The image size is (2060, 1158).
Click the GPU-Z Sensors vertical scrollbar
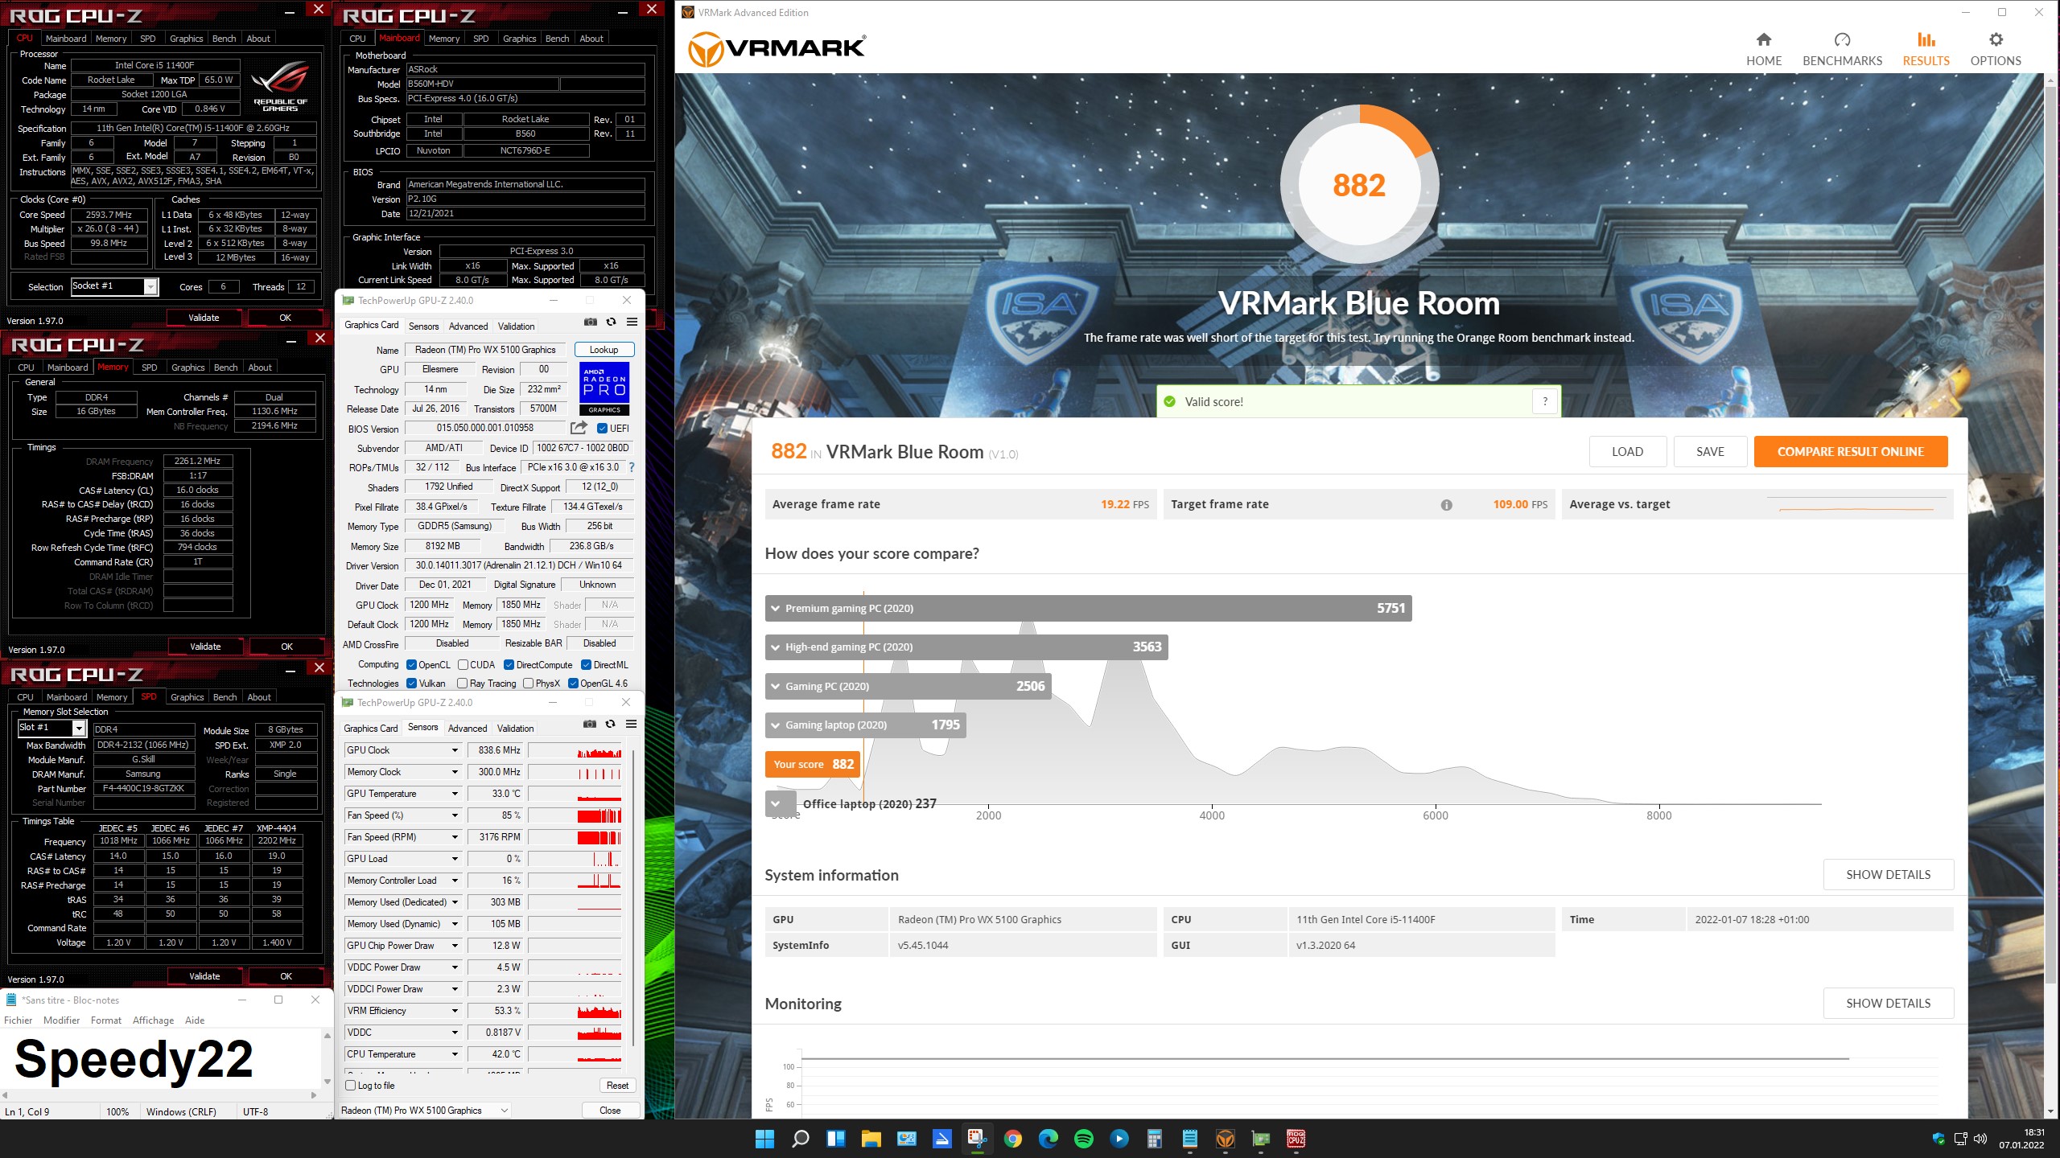tap(633, 897)
